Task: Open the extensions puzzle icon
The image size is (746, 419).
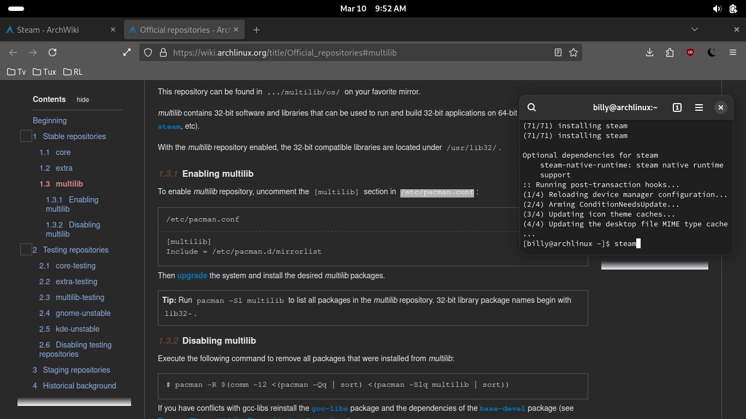Action: pyautogui.click(x=670, y=52)
